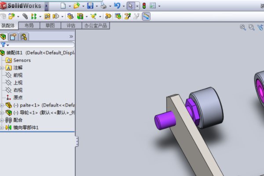264x176 pixels.
Task: Open the dropdown arrow beside the Open icon
Action: (83, 6)
